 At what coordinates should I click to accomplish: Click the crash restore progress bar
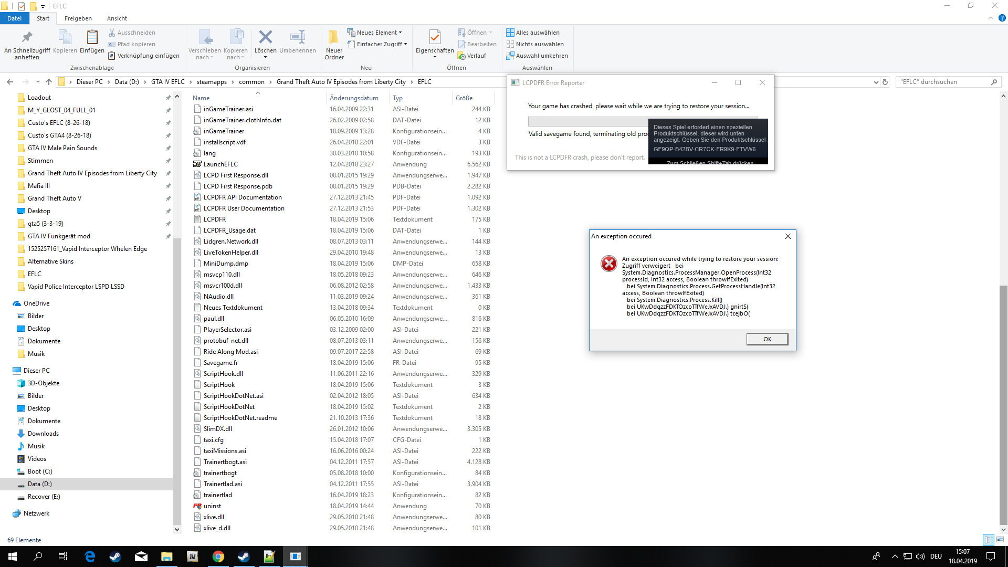pyautogui.click(x=588, y=121)
